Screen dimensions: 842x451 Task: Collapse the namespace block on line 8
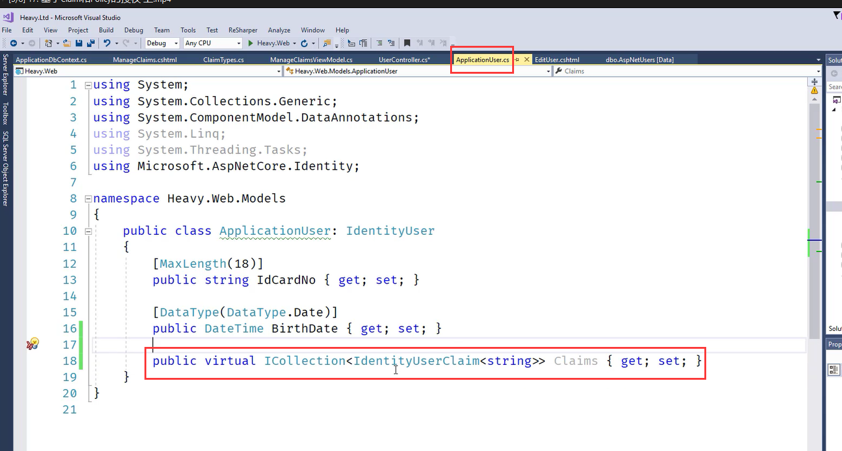tap(87, 199)
